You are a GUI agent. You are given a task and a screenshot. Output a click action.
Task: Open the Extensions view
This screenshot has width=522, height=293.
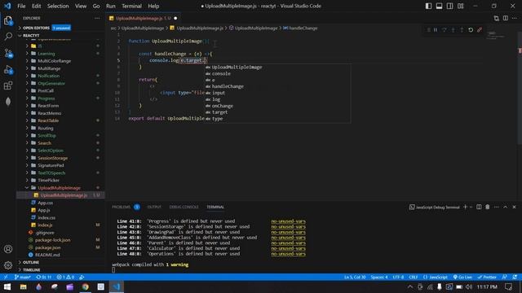click(8, 85)
